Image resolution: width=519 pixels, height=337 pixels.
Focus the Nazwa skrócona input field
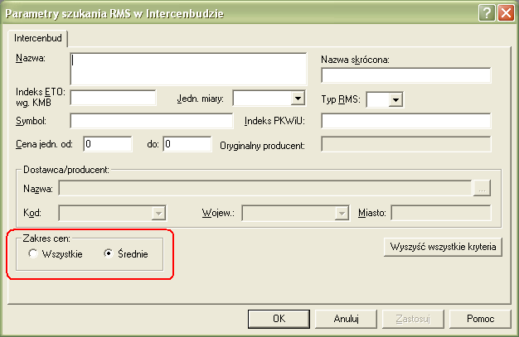click(x=405, y=75)
